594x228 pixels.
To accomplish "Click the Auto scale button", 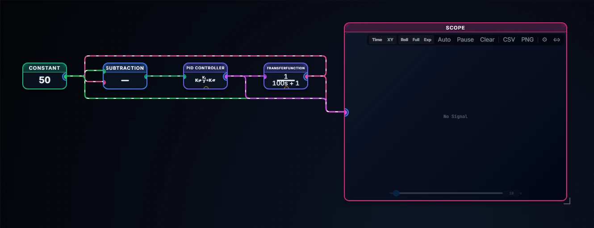I will [444, 40].
